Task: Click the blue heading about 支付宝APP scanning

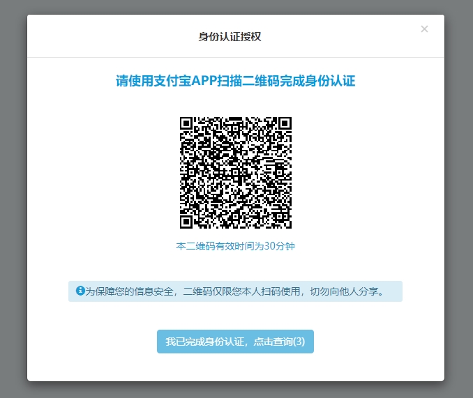Action: point(235,81)
